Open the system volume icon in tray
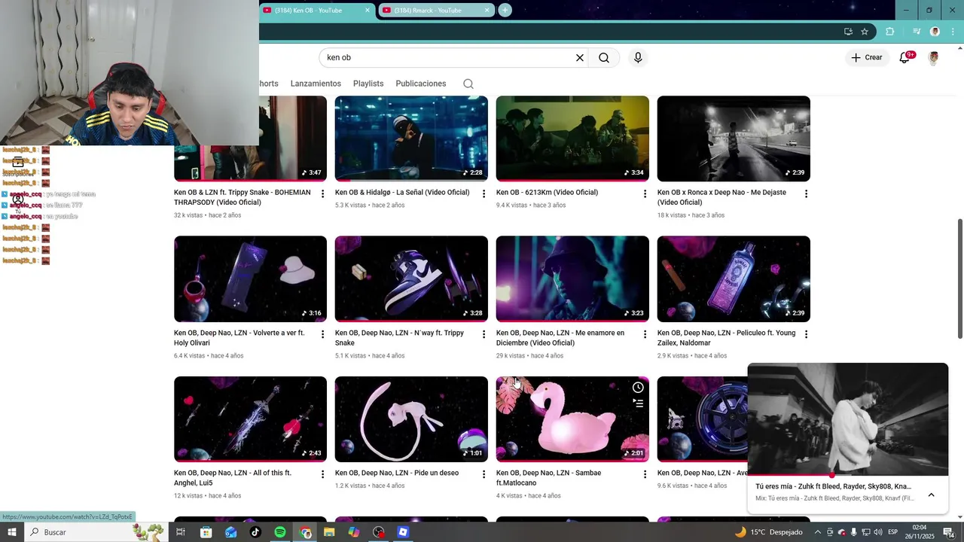This screenshot has width=964, height=542. (878, 532)
